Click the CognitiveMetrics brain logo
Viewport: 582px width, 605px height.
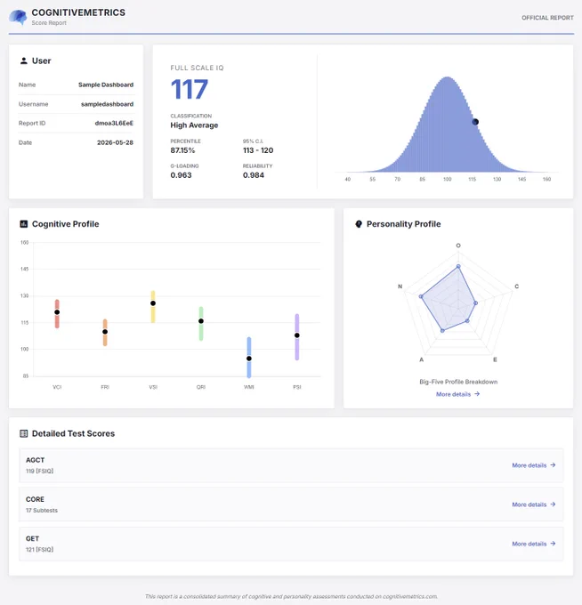(x=18, y=17)
